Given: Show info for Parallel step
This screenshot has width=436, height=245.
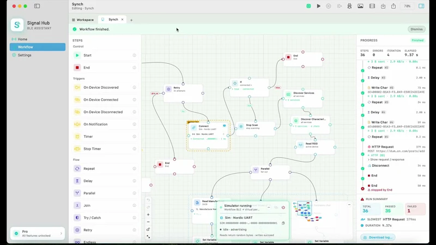Looking at the screenshot, I should pyautogui.click(x=134, y=193).
